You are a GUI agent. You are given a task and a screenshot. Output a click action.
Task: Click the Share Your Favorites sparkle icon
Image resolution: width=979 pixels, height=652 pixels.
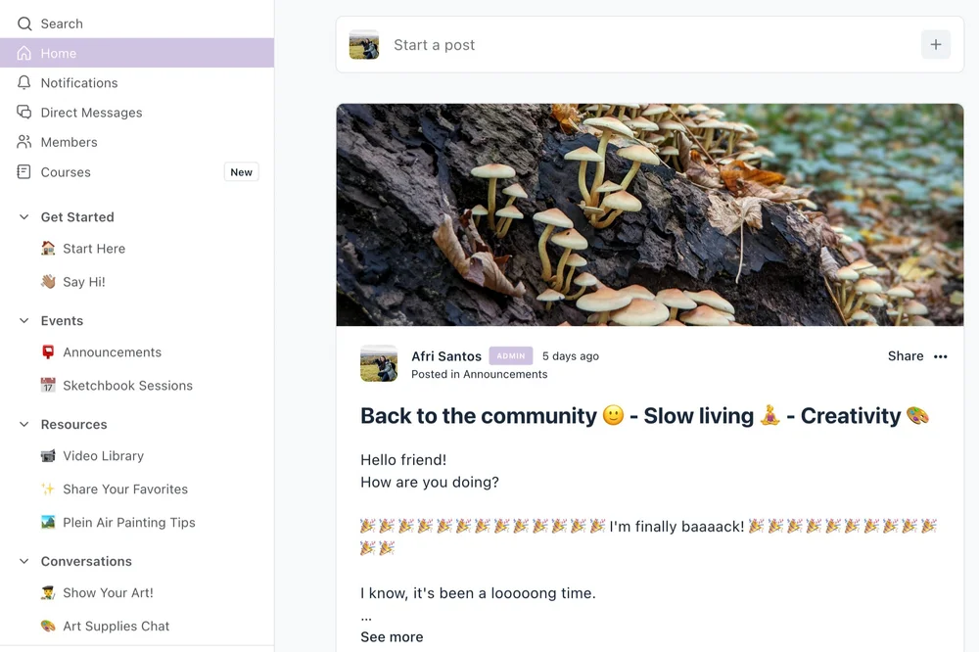[48, 489]
